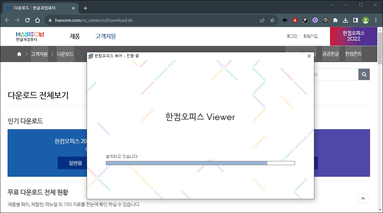383x213 pixels.
Task: Click the scroll-to-top chevron button
Action: (363, 199)
